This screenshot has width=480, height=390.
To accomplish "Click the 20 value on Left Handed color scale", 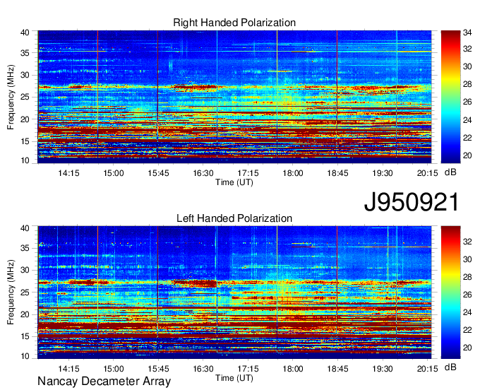I will click(x=467, y=348).
